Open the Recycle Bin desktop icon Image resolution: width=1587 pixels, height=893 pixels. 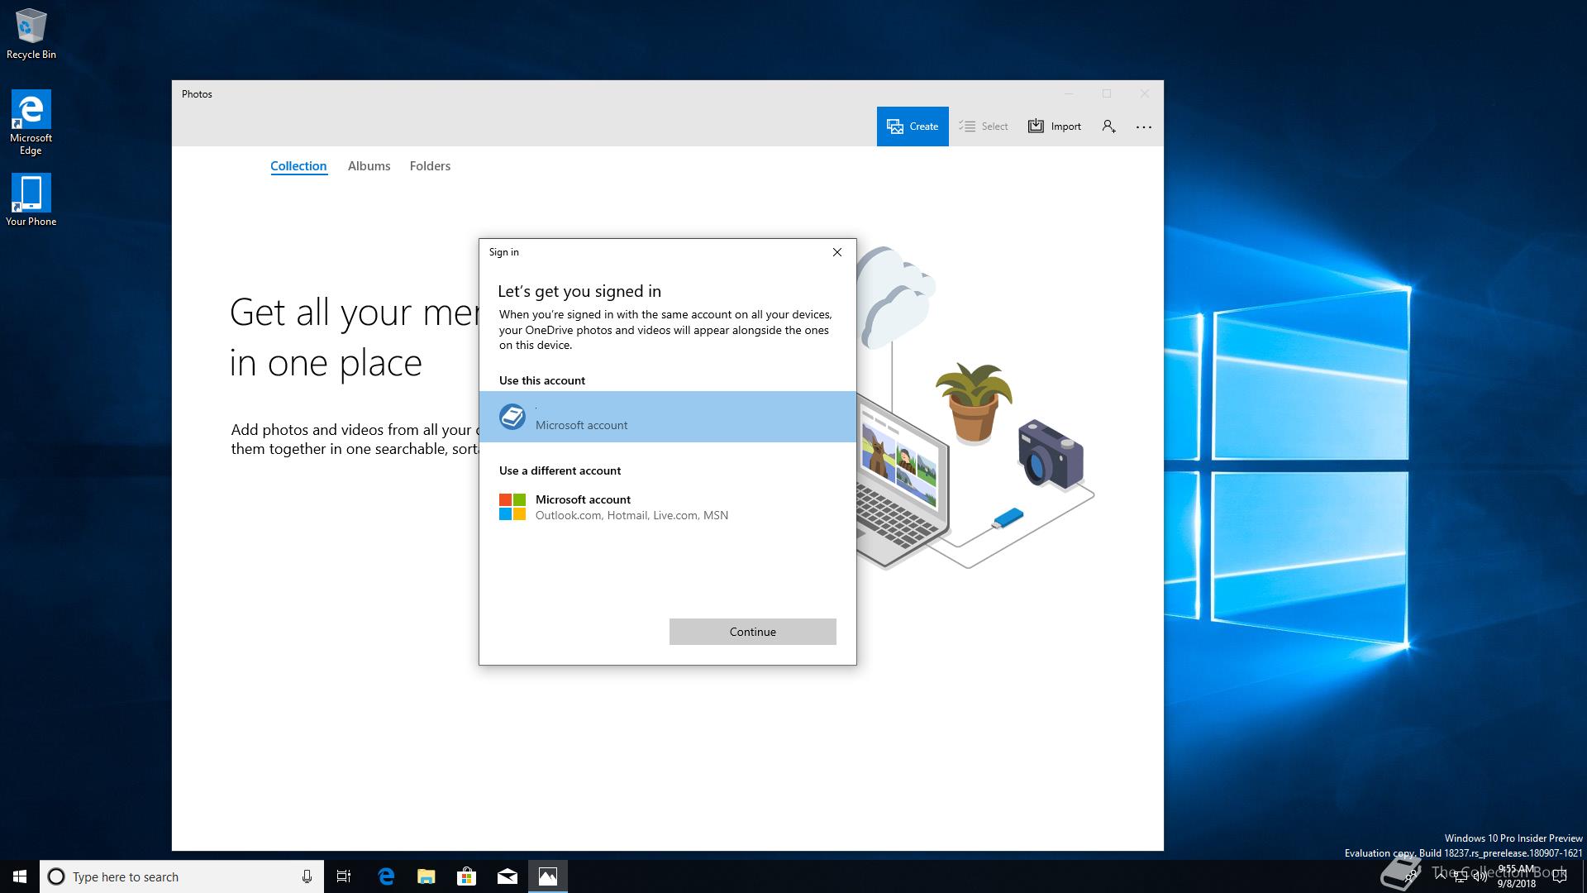click(31, 34)
